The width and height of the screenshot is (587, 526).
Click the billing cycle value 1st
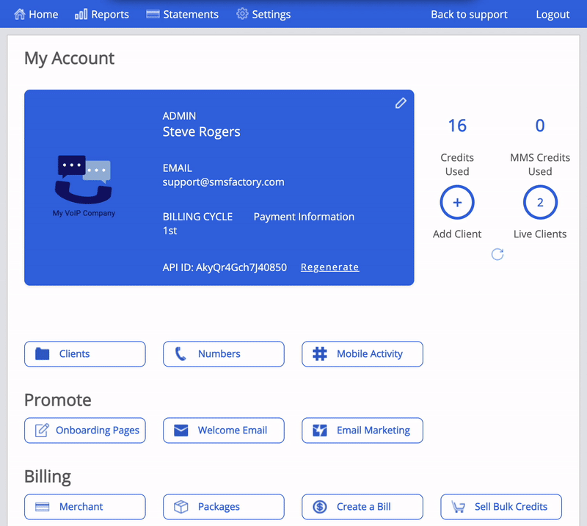click(x=169, y=231)
